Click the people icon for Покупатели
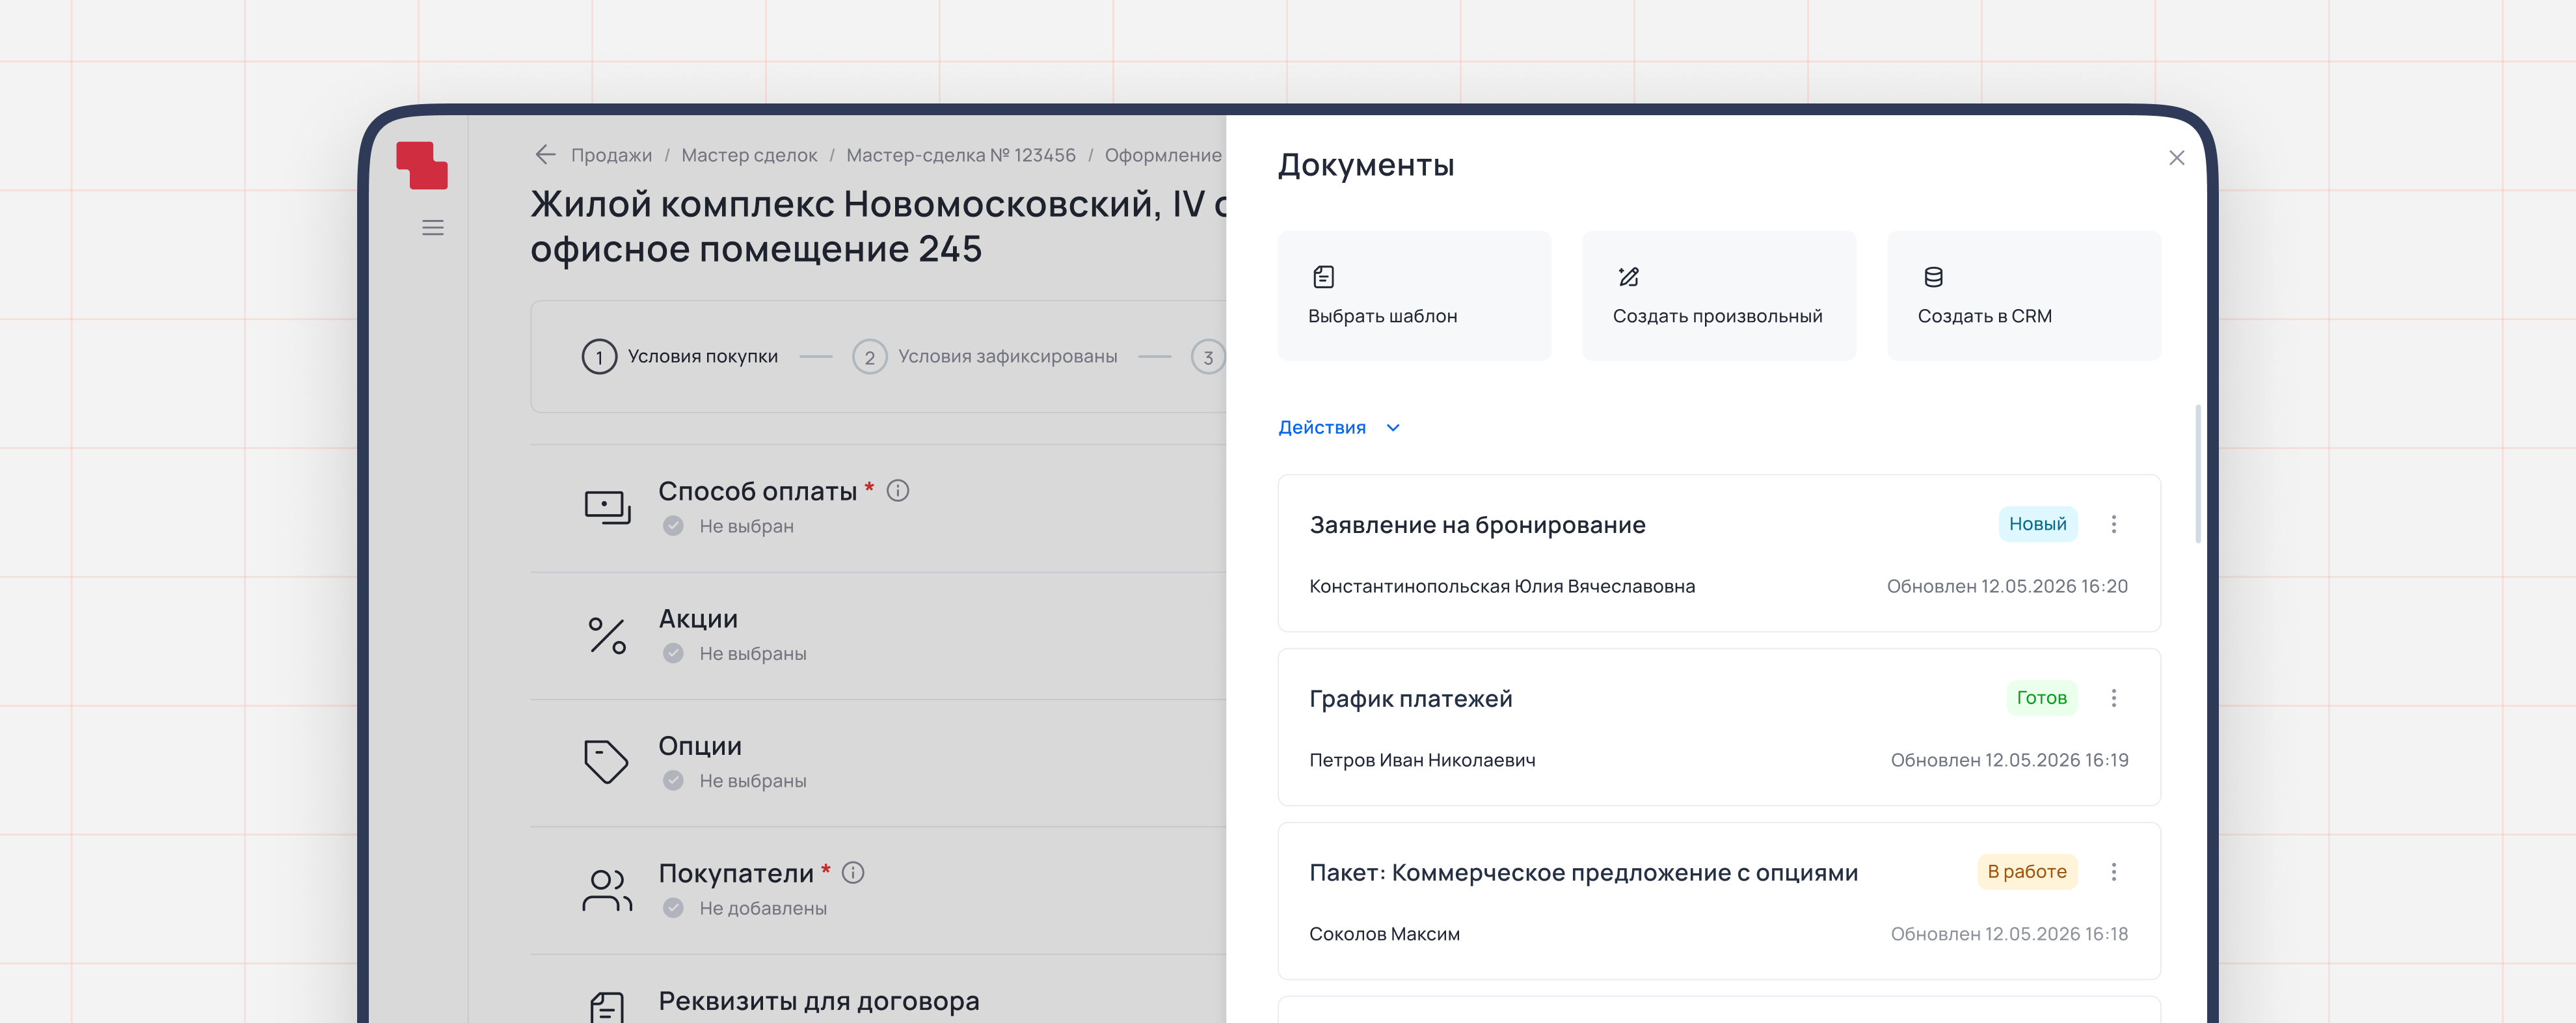The image size is (2576, 1023). pyautogui.click(x=607, y=890)
